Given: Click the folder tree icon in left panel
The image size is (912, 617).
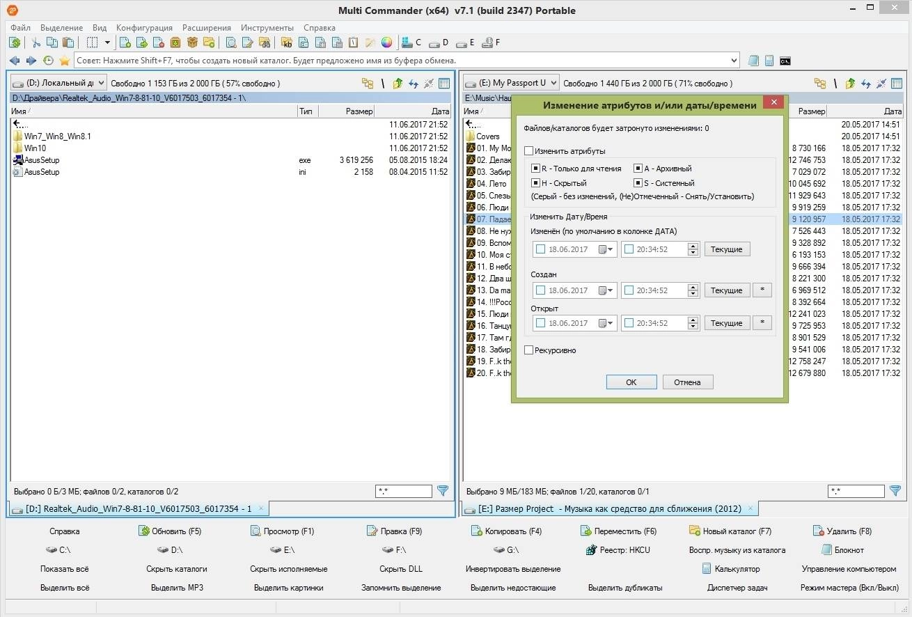Looking at the screenshot, I should 368,84.
